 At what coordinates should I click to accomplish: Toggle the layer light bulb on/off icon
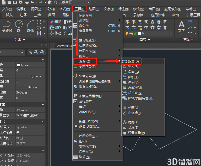tap(127, 33)
